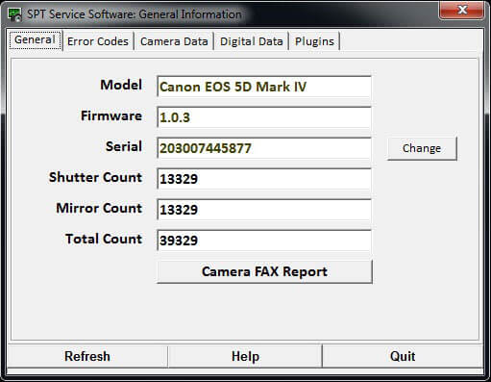
Task: Click inside the Model text field
Action: 264,87
